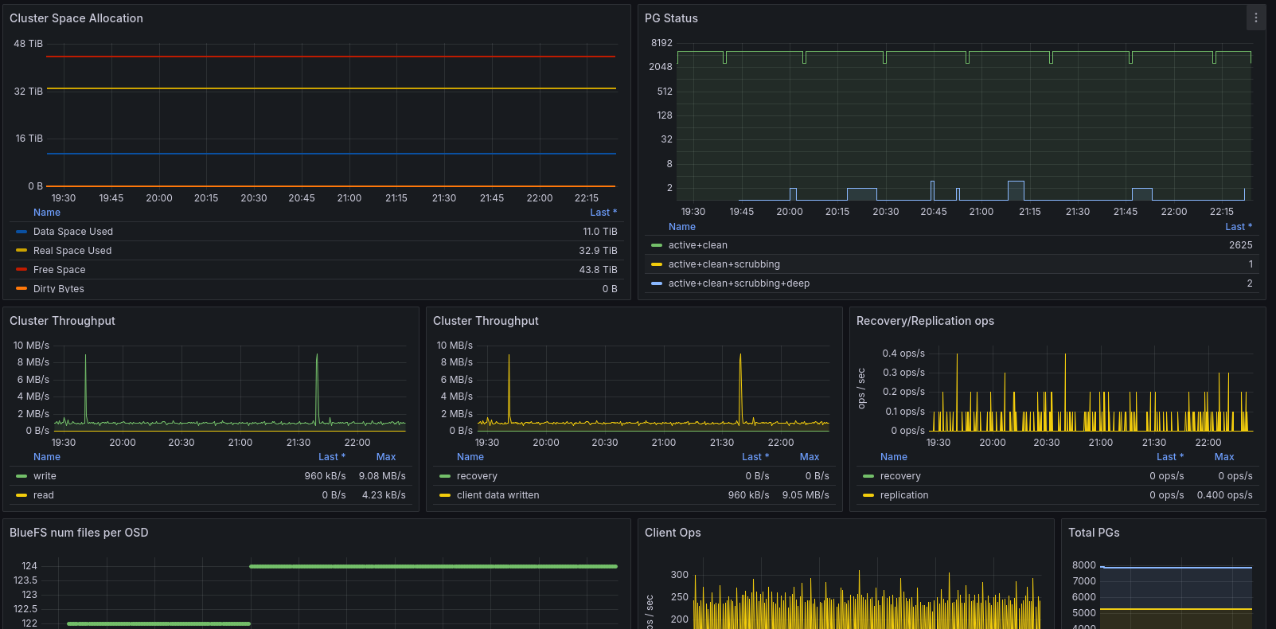This screenshot has height=629, width=1276.
Task: Toggle the active+clean+scrubbing+deep legend entry
Action: tap(738, 283)
